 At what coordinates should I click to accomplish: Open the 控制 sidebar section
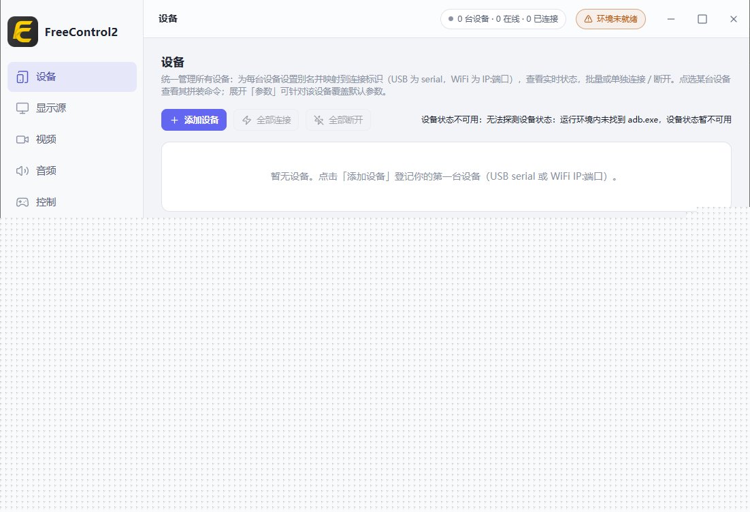(72, 202)
